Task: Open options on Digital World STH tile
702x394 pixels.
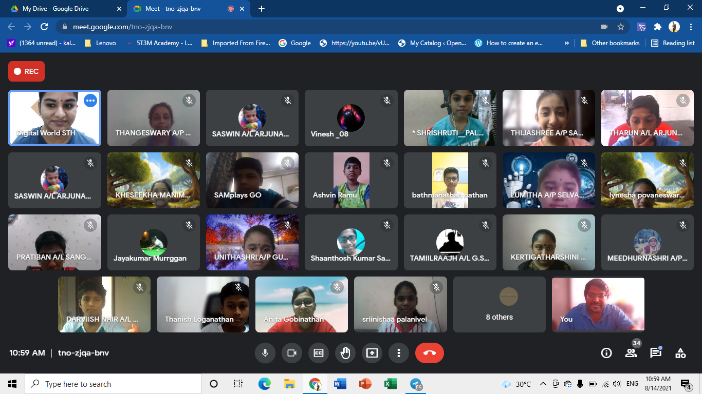Action: click(90, 101)
